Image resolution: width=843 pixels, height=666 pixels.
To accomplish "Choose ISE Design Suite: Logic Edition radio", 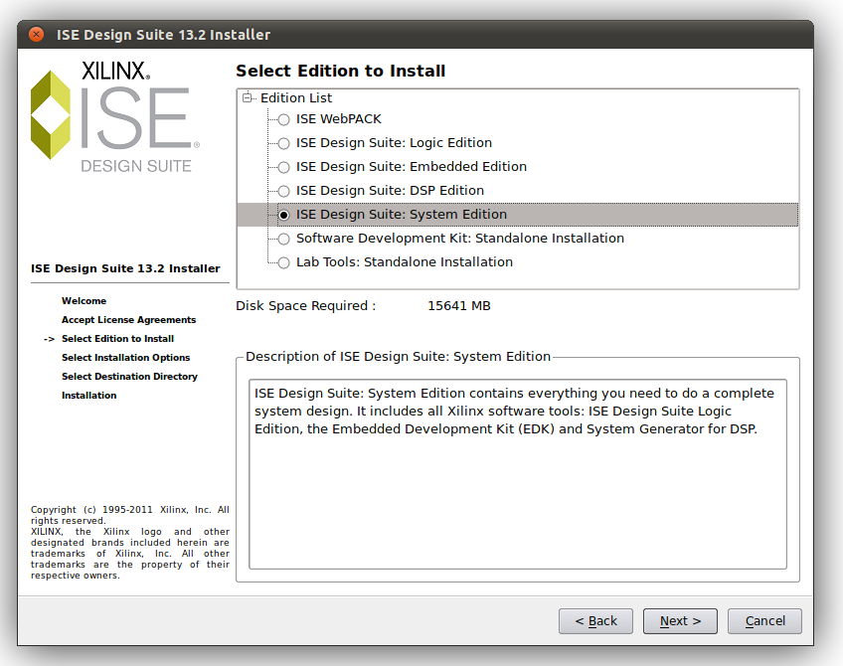I will [283, 143].
